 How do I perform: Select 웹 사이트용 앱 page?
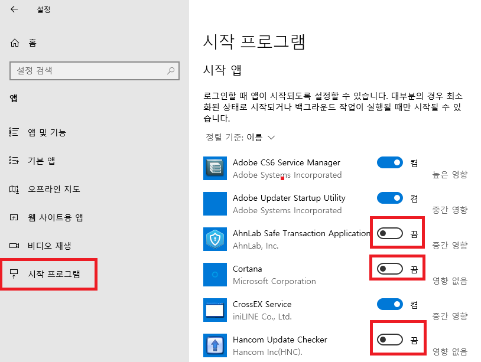[55, 217]
